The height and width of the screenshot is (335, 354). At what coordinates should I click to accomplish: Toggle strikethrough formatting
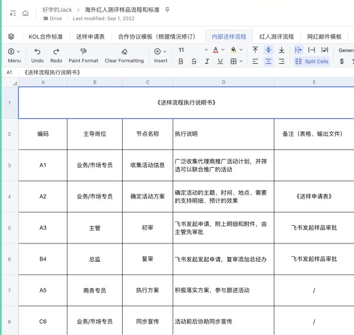click(194, 61)
